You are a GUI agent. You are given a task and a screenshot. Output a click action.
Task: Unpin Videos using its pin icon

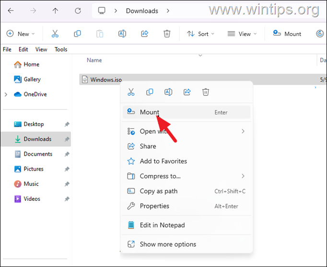coord(67,199)
